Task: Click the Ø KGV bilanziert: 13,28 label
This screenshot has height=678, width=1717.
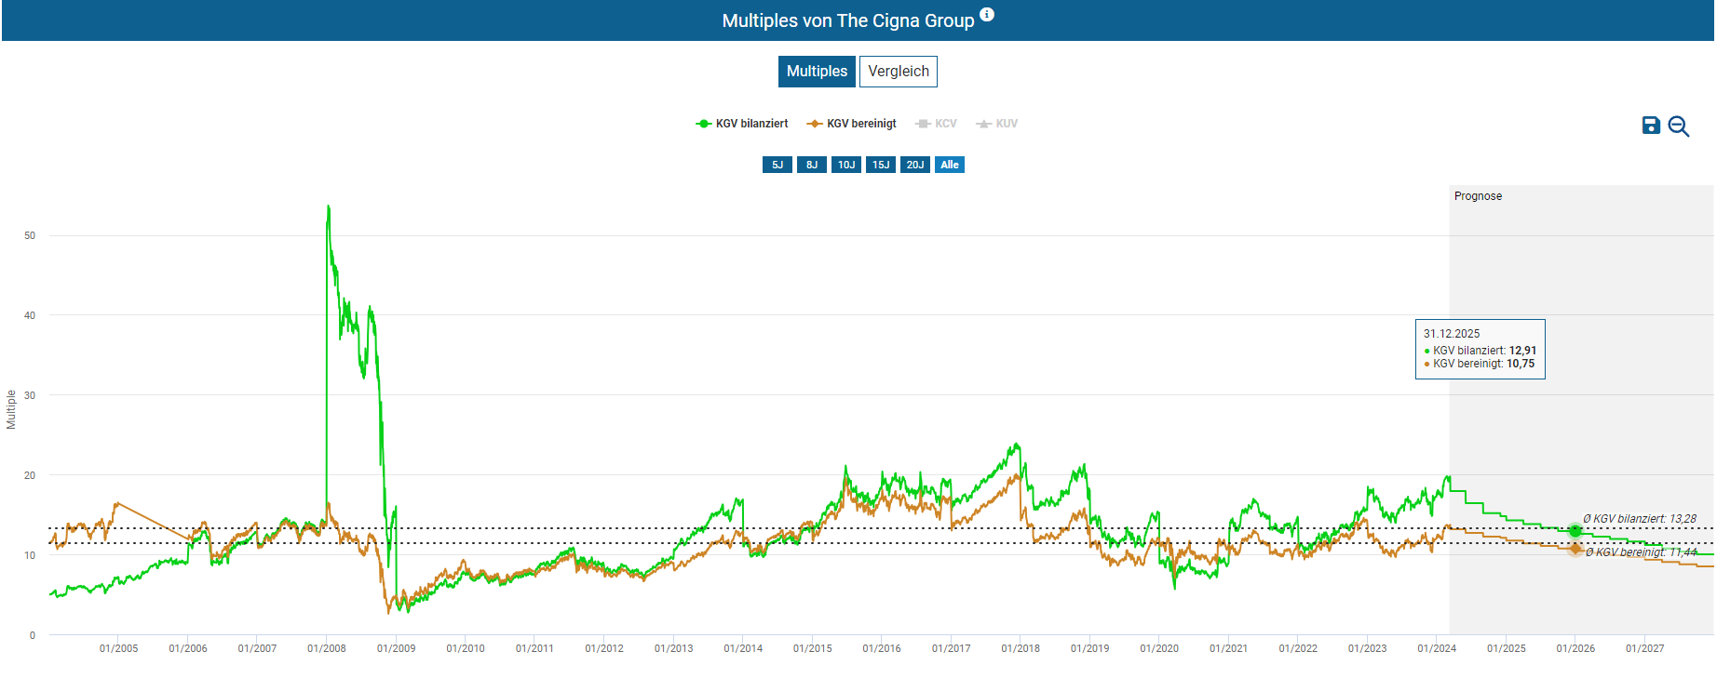Action: coord(1640,519)
